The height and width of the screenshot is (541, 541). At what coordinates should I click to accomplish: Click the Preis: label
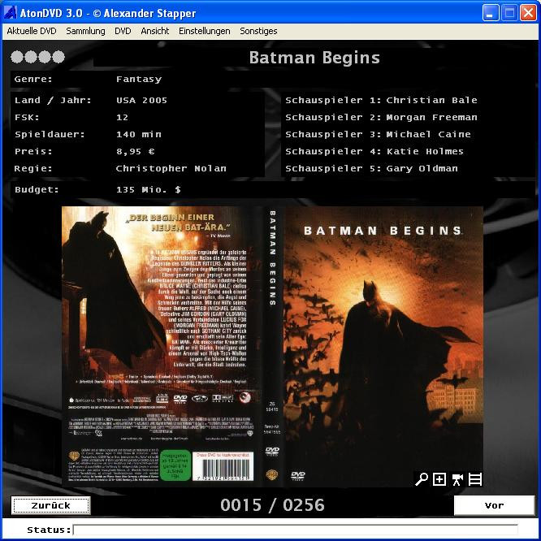point(33,151)
